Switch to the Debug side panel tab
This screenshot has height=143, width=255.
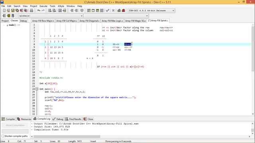(x=23, y=21)
